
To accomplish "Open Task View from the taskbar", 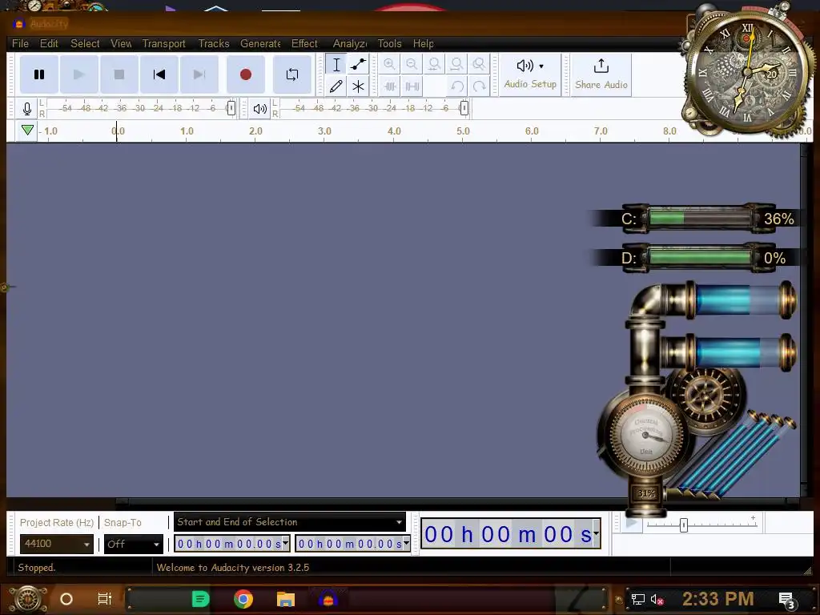I will (105, 599).
